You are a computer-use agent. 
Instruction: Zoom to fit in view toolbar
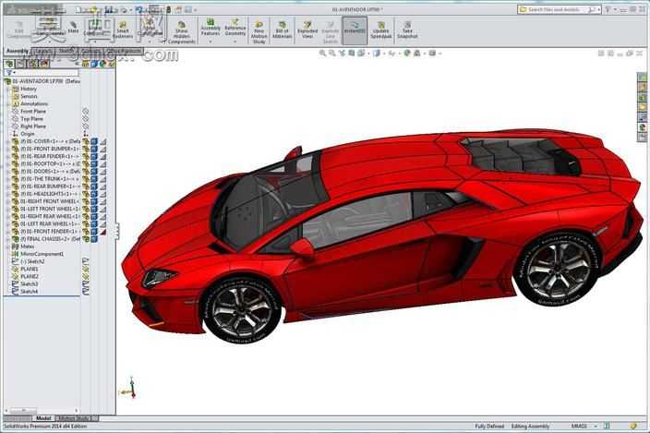(322, 53)
